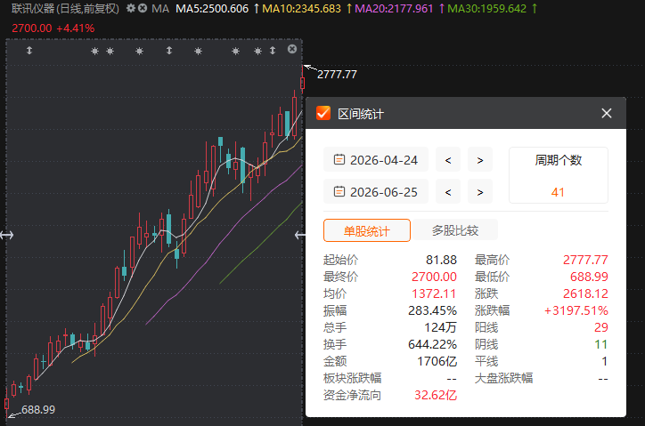Click the 最高价 value 2777.77 in dialog

[585, 260]
